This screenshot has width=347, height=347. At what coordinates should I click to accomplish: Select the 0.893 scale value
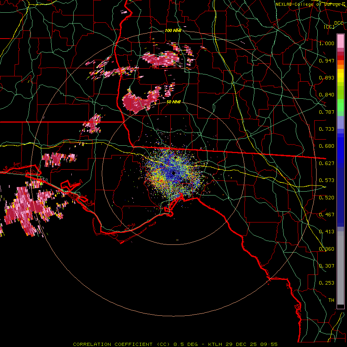coord(327,77)
